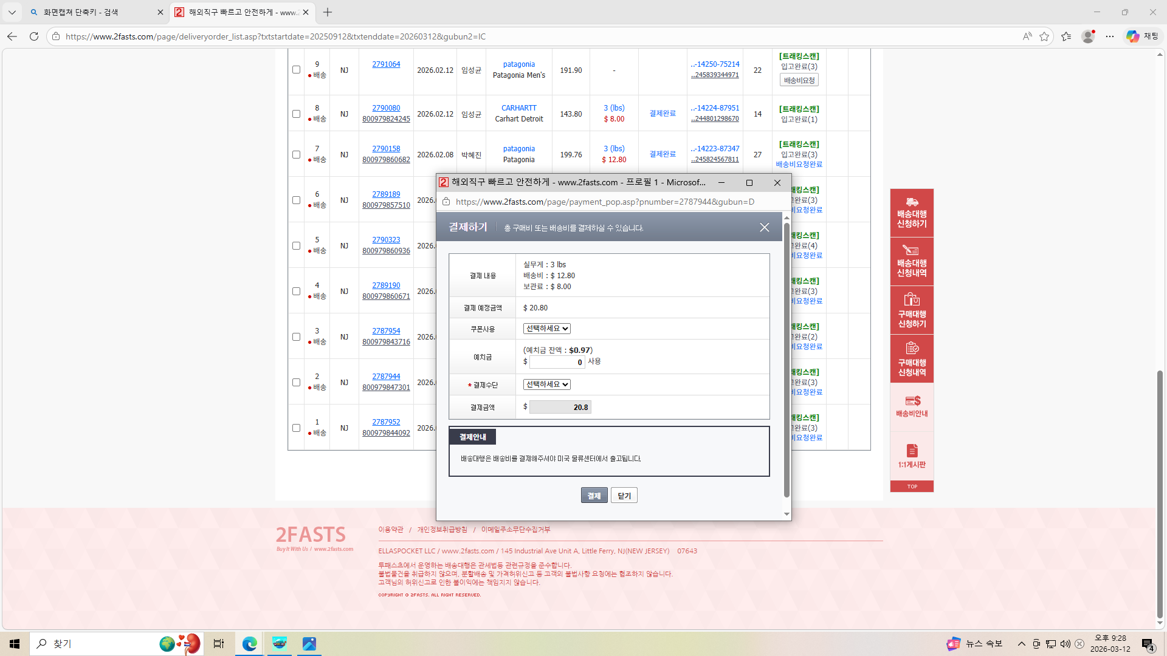
Task: Click browser back arrow
Action: click(x=12, y=36)
